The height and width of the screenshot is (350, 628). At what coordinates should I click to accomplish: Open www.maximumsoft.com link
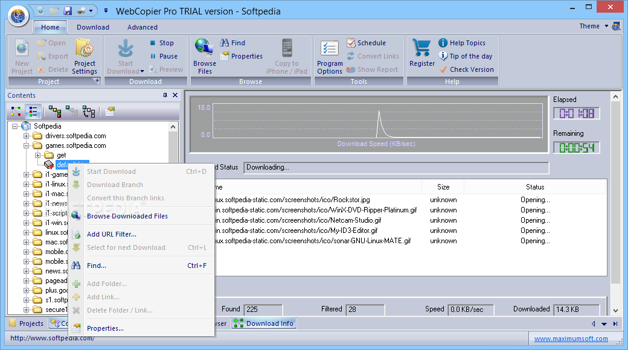[x=571, y=339]
